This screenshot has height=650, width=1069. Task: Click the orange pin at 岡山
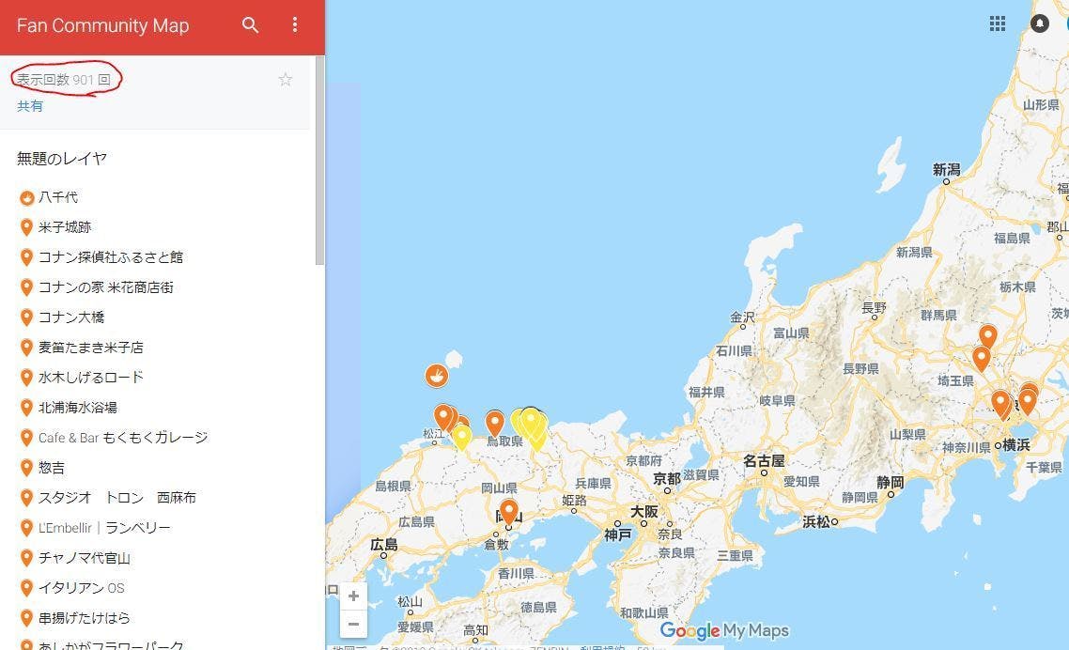(508, 512)
